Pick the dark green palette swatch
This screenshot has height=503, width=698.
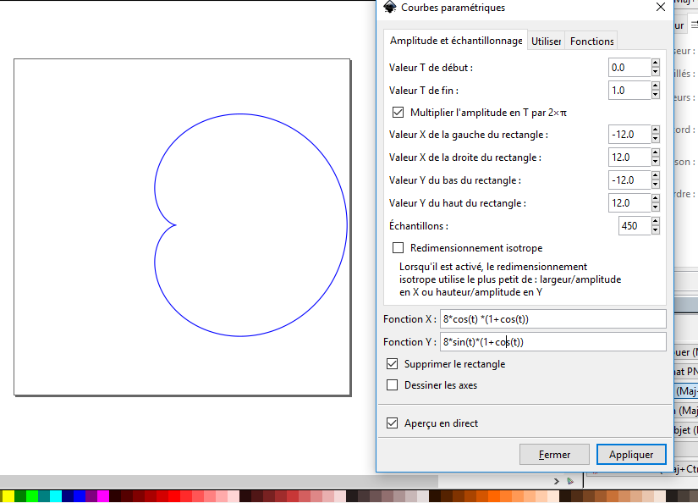point(20,496)
